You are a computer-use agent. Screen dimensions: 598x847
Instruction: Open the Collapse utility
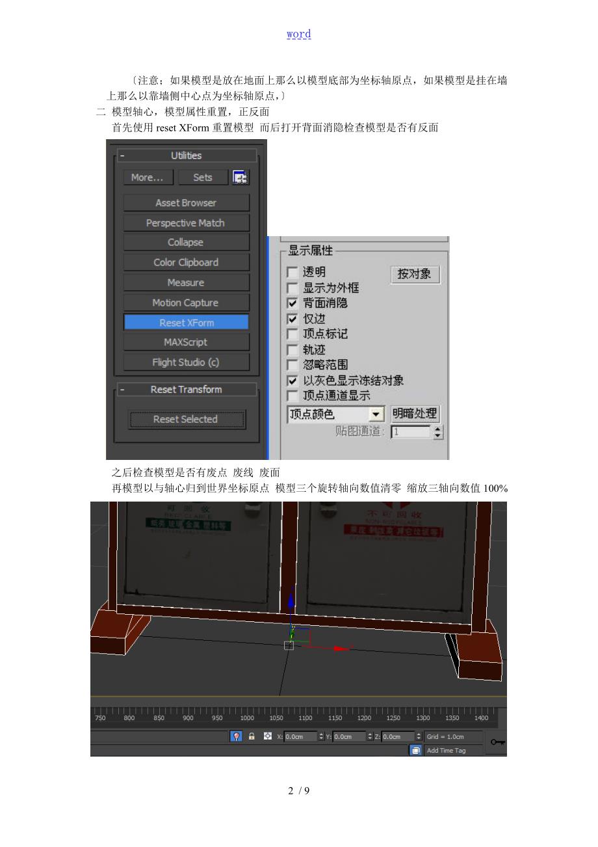[186, 243]
